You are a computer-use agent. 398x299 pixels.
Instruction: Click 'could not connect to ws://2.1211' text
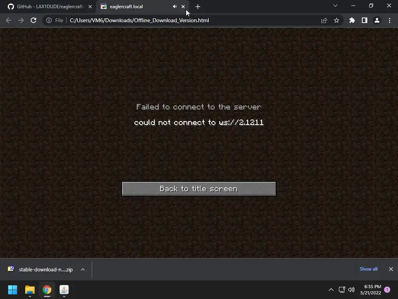point(199,123)
